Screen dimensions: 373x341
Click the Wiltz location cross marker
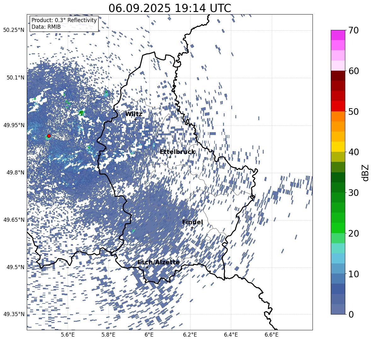click(x=135, y=119)
